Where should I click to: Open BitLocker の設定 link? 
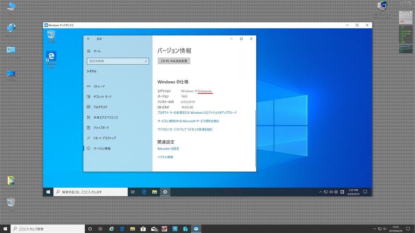168,149
